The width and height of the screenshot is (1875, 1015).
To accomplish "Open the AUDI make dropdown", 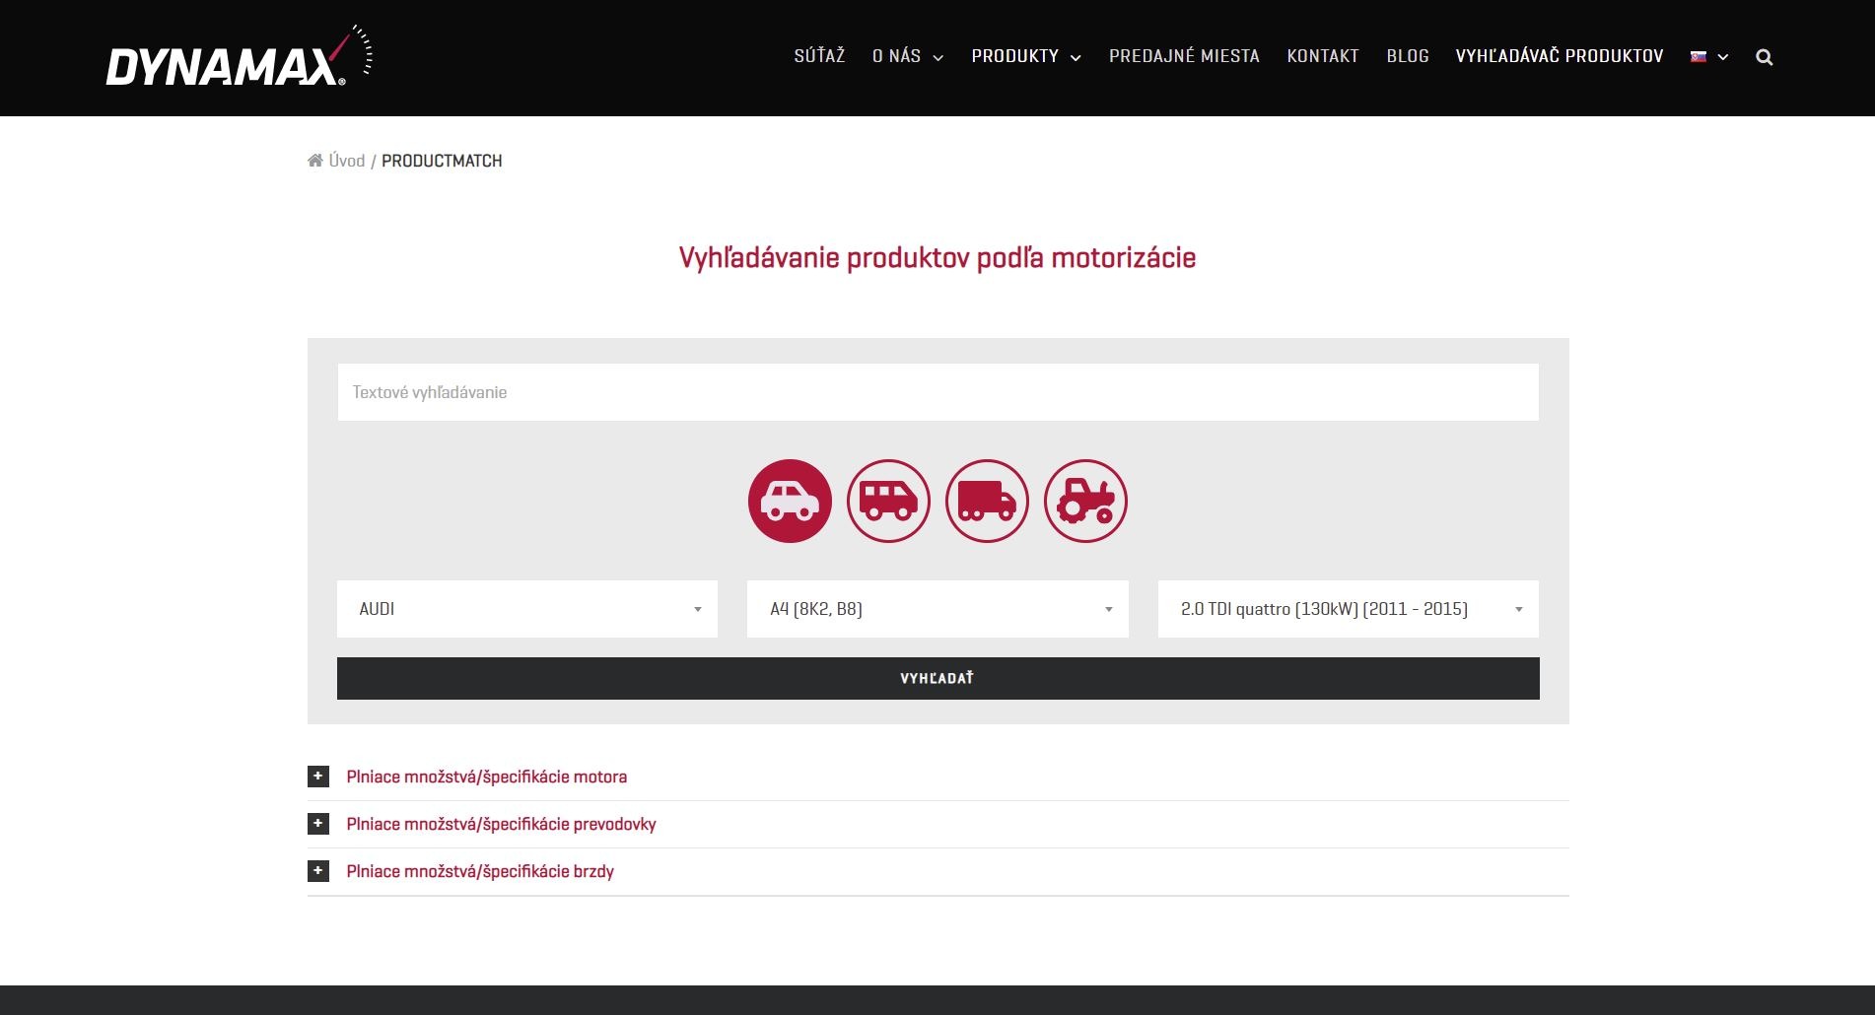I will 527,609.
